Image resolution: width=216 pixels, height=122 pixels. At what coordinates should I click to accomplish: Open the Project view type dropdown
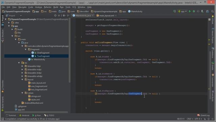13,16
